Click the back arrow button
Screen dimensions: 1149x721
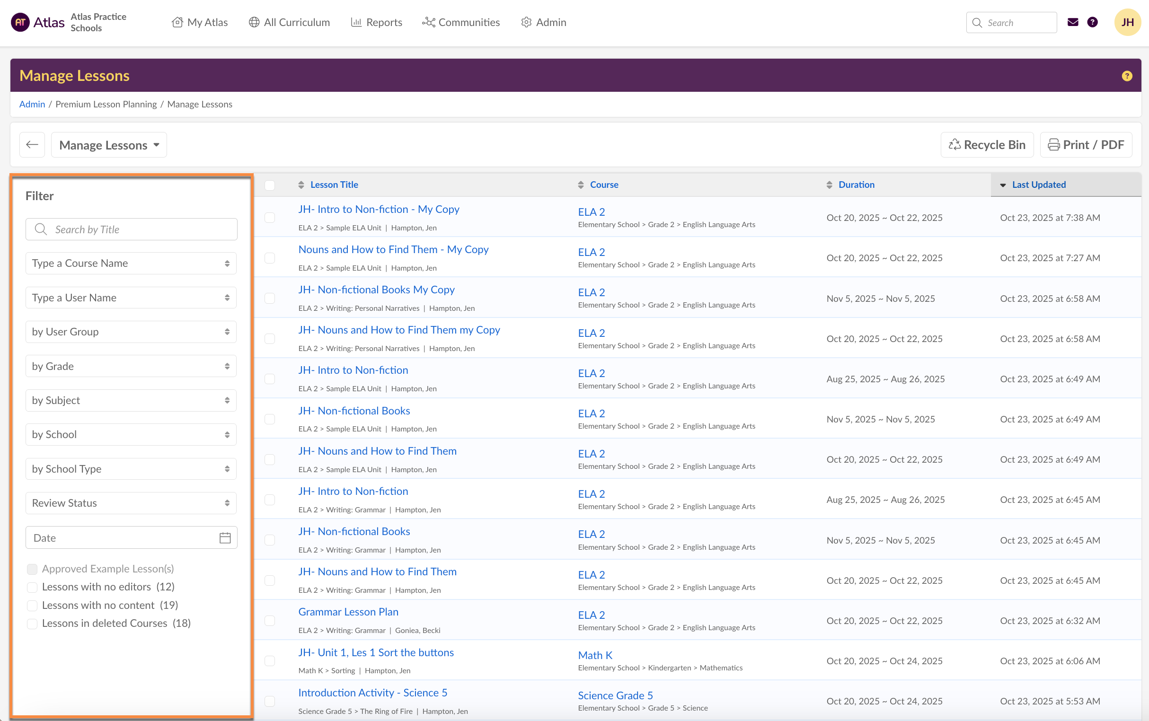pyautogui.click(x=32, y=144)
